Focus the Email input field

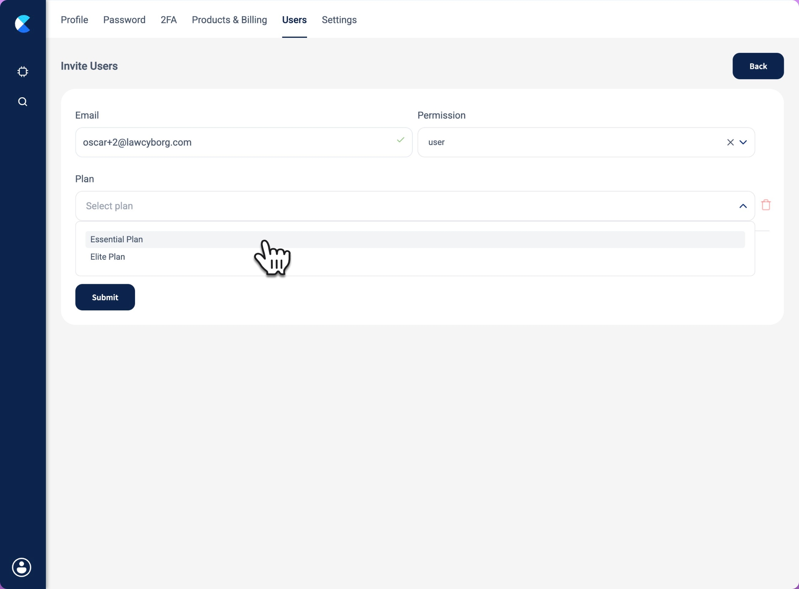coord(237,142)
